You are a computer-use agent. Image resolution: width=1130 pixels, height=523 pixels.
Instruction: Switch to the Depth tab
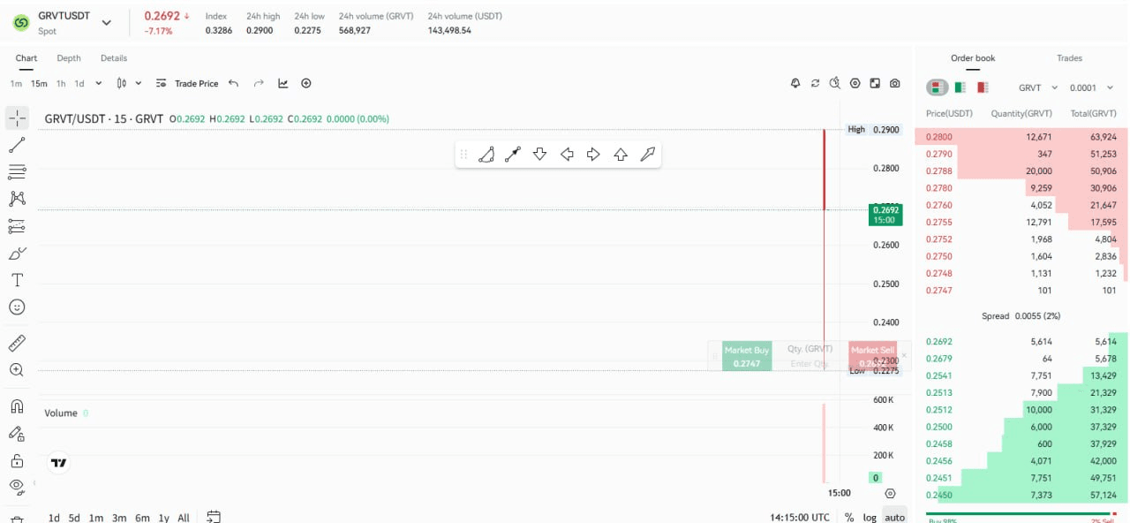point(69,58)
